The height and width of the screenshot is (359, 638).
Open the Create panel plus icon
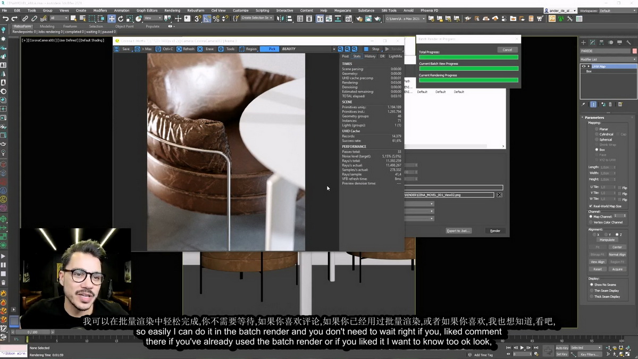(x=583, y=42)
